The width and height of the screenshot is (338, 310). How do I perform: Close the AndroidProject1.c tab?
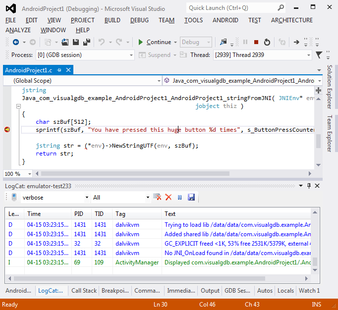[68, 70]
